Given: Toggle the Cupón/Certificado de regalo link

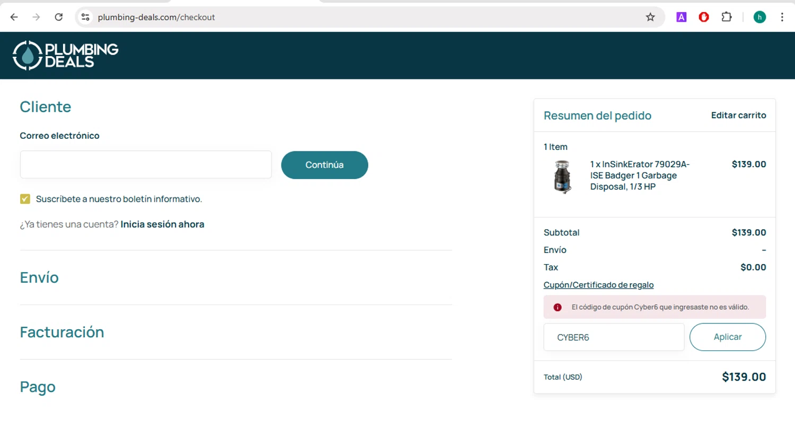Looking at the screenshot, I should [x=598, y=285].
